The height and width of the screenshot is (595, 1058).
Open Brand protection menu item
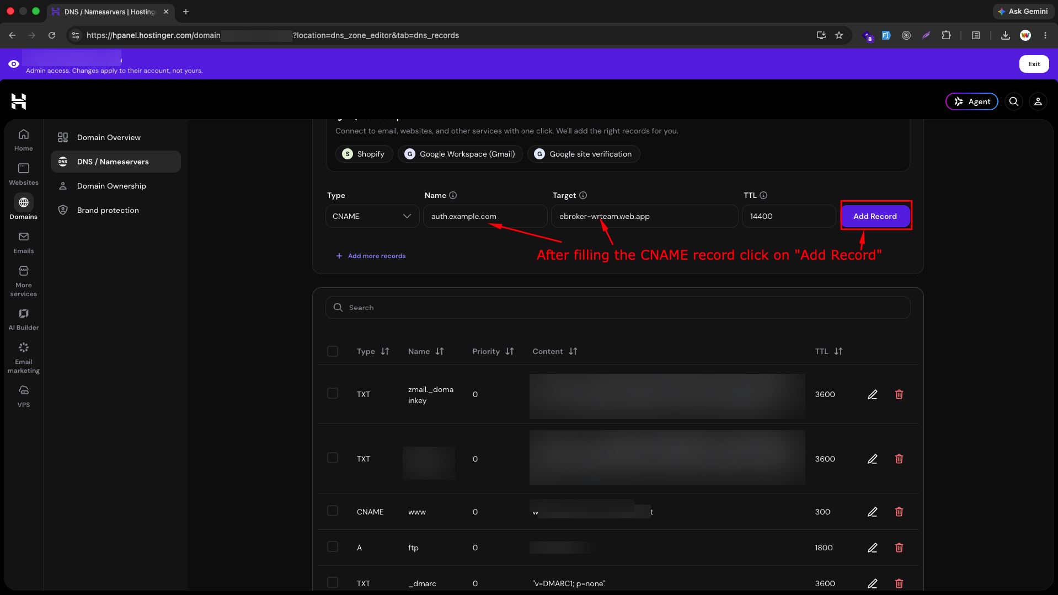(116, 210)
